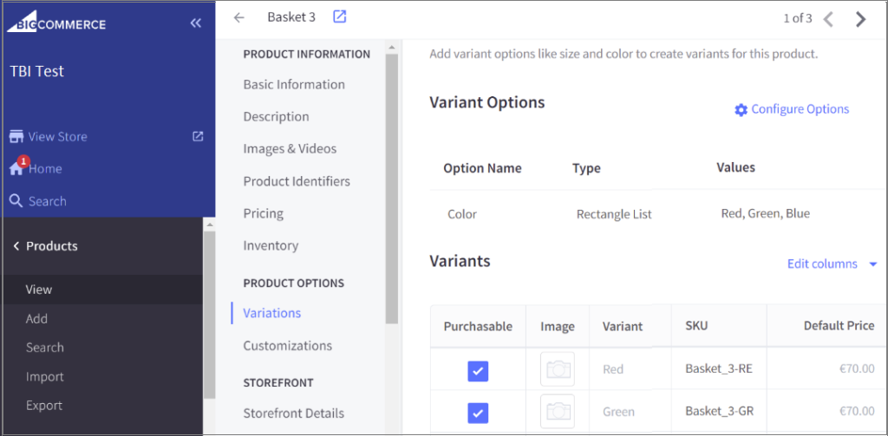Click Configure Options link

point(800,109)
